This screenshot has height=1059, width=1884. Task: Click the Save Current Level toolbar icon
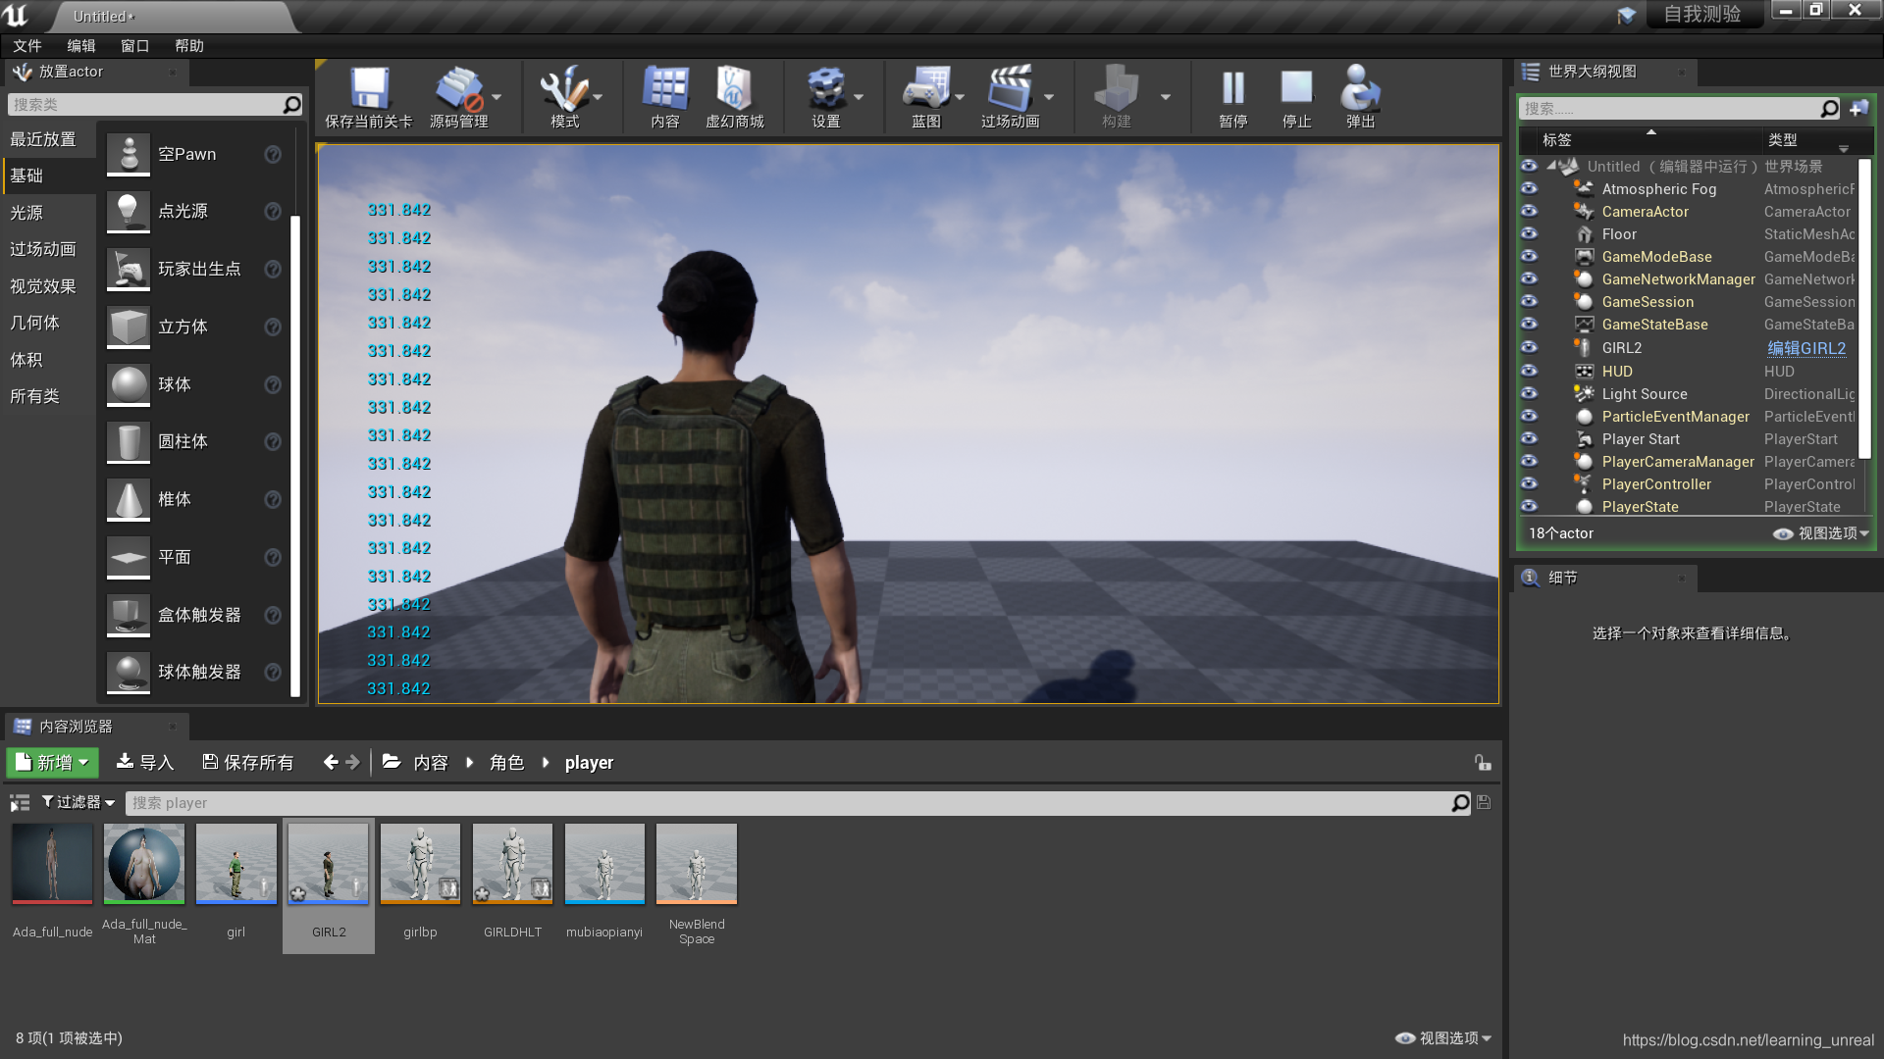point(369,91)
